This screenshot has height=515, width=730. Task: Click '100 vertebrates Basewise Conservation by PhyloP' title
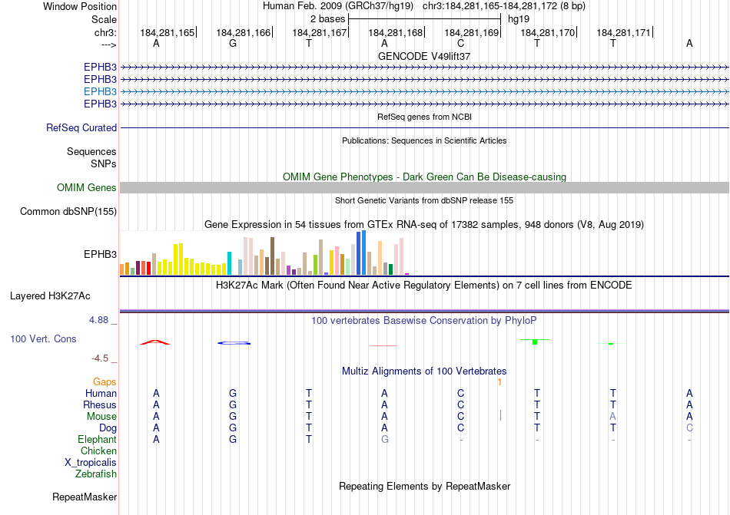tap(424, 320)
